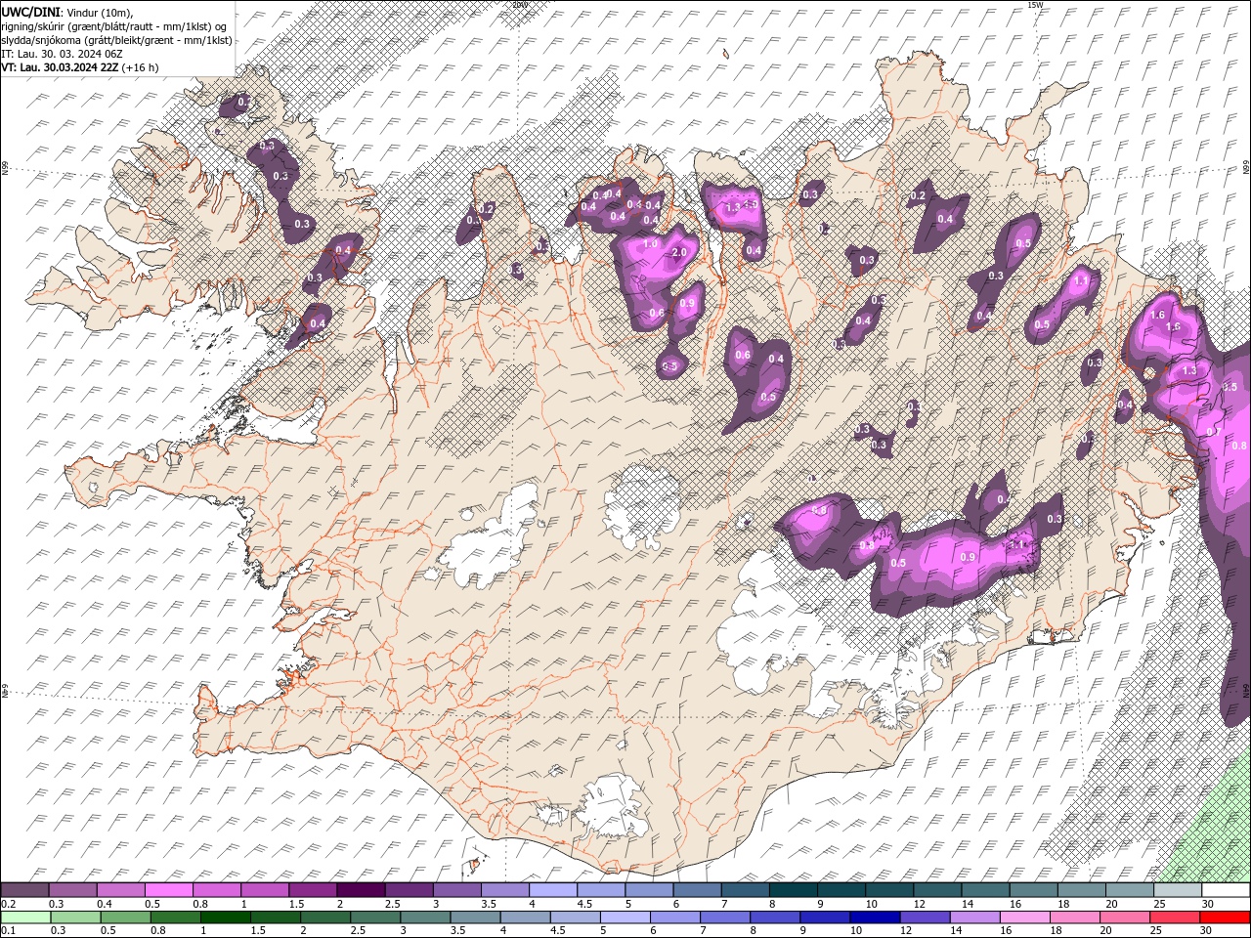Click the dark purple 0.2 swatch in snow legend

click(x=24, y=890)
